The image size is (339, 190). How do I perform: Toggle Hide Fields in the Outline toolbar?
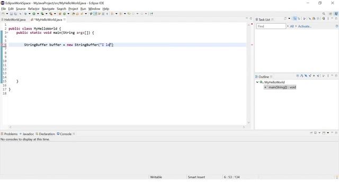306,76
